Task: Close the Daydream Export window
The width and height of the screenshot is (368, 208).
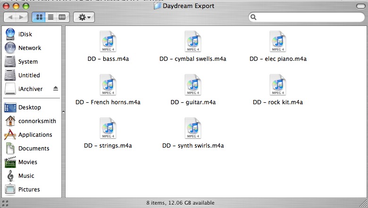Action: coord(6,6)
